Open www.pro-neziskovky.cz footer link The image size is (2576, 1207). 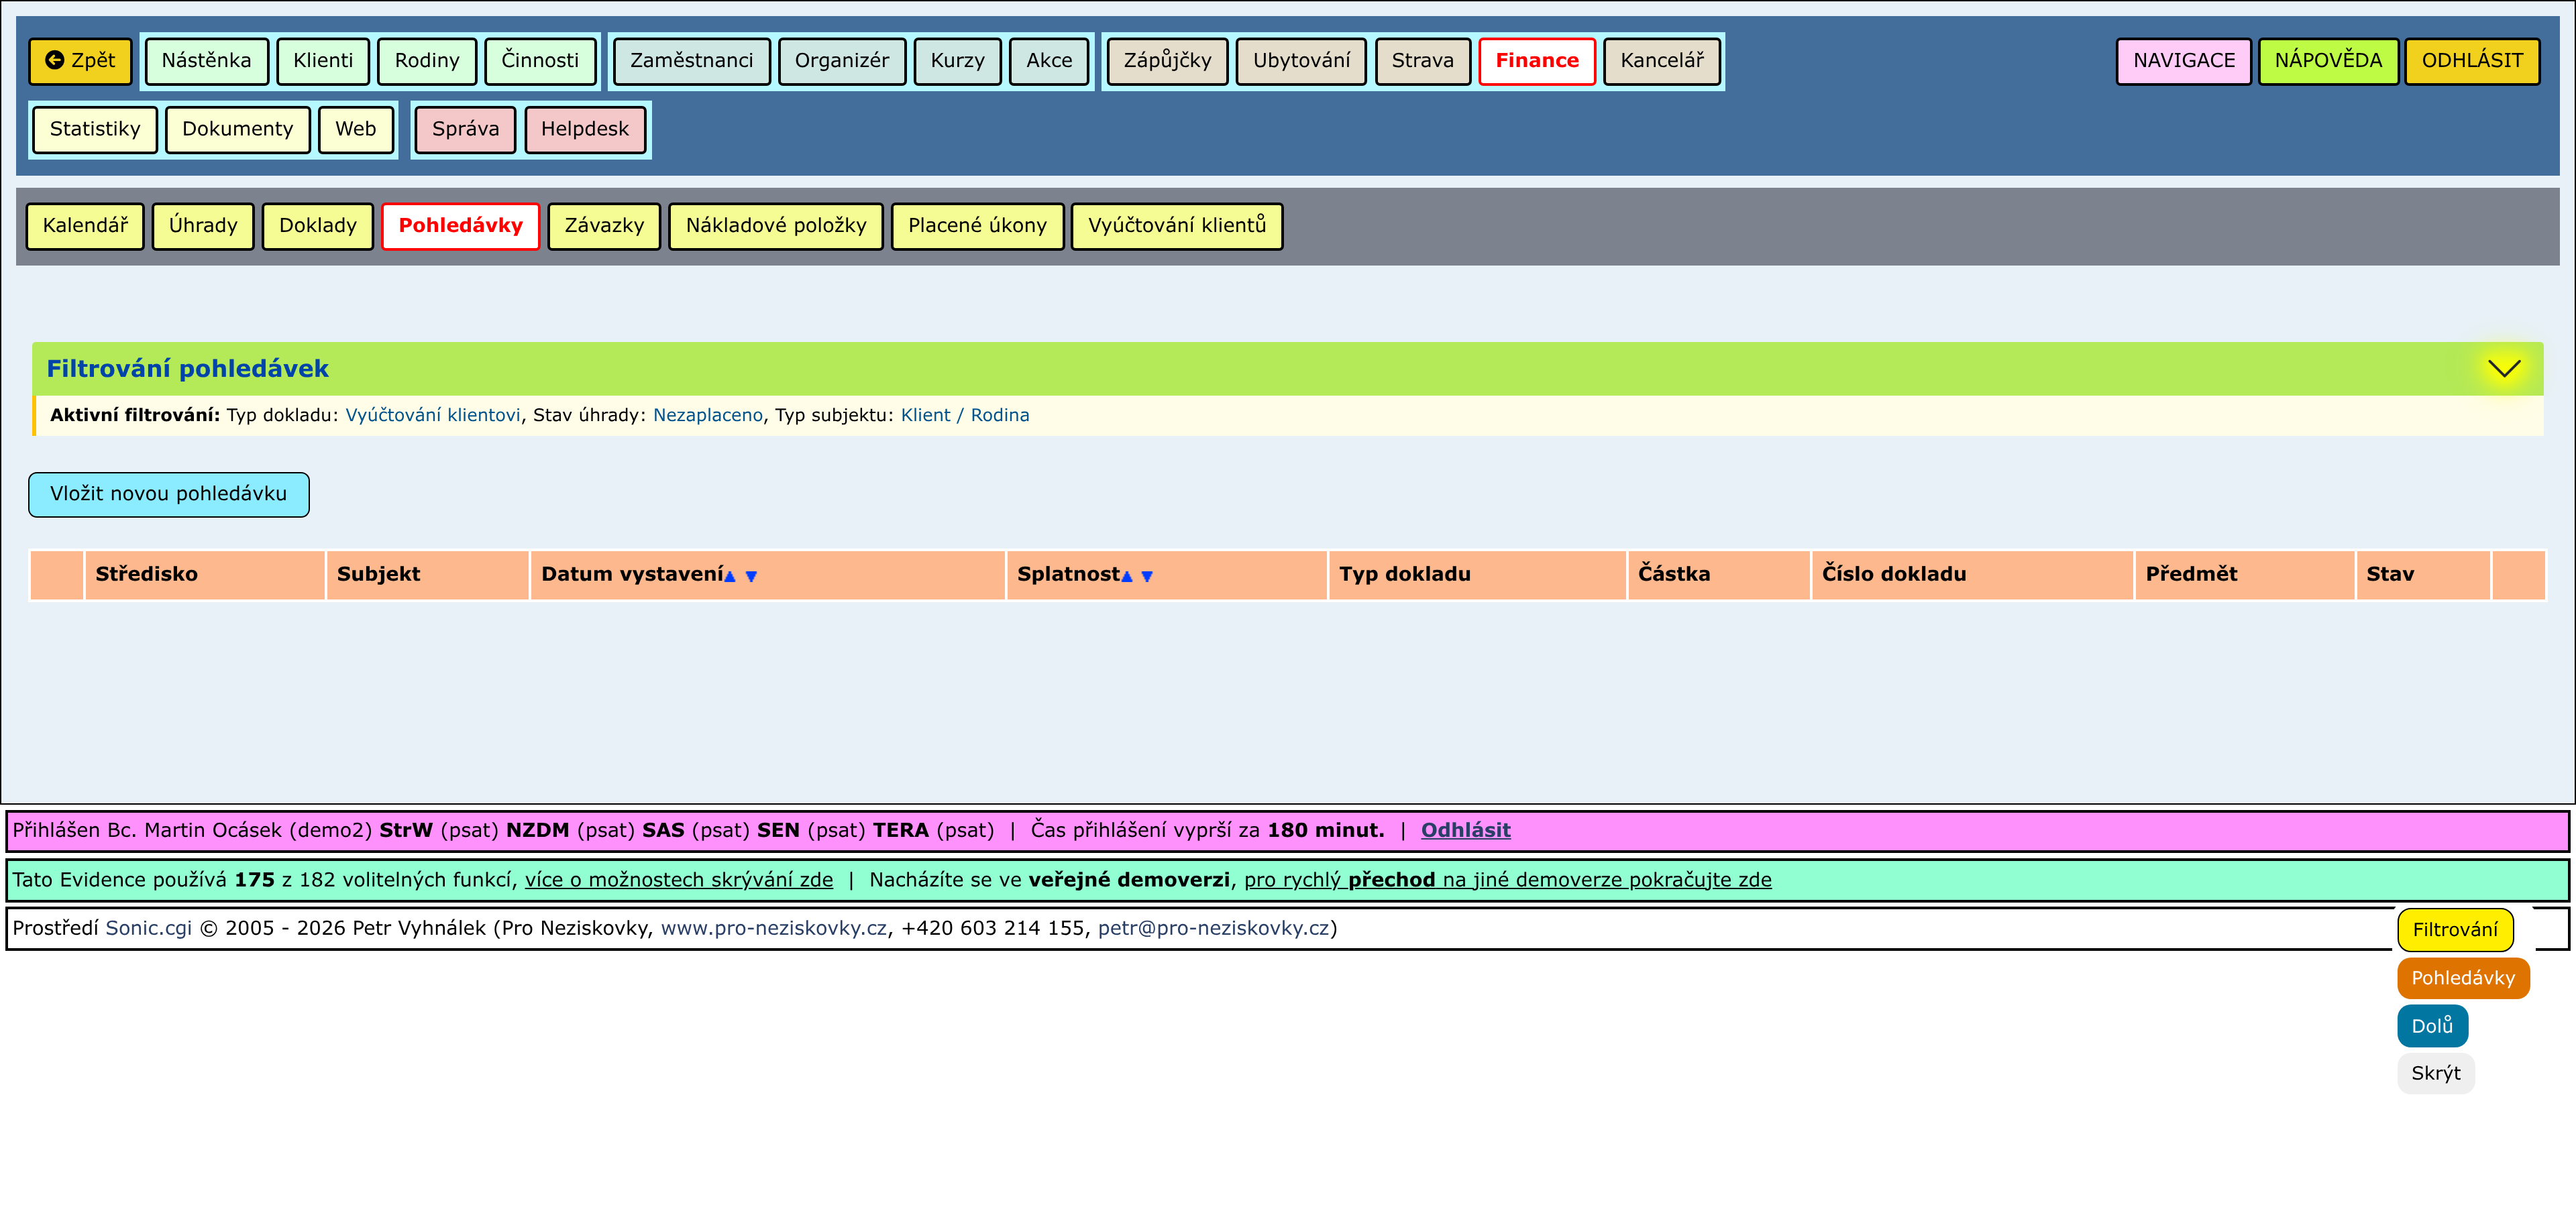[773, 928]
